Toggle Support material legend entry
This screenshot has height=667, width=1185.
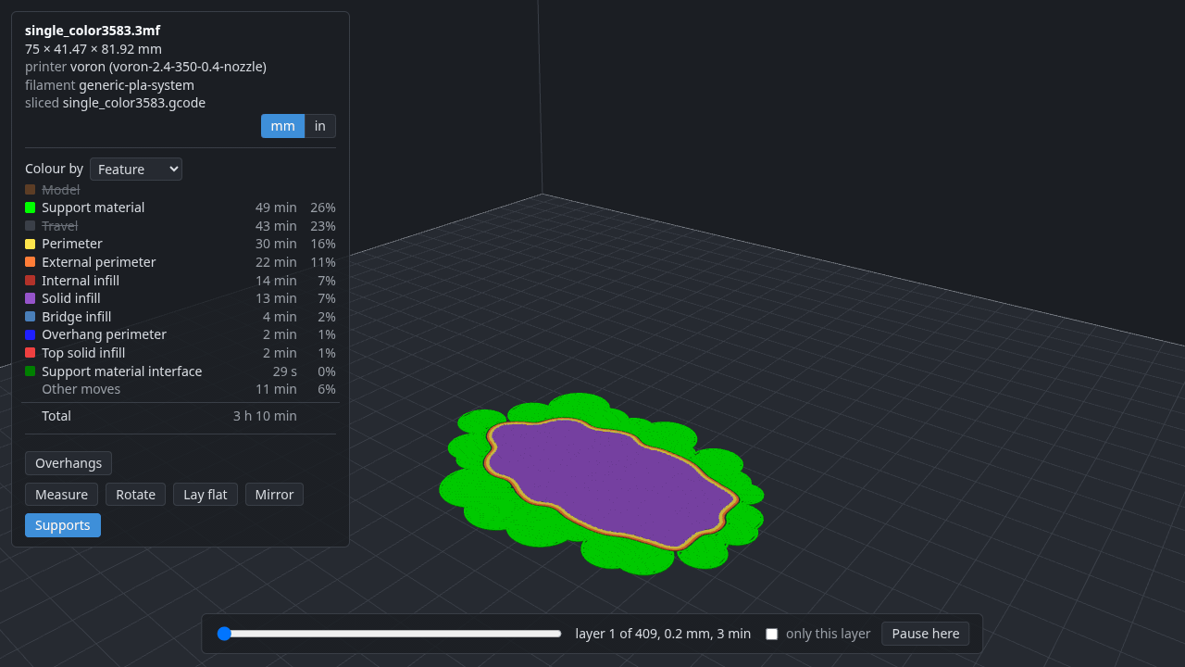181,208
